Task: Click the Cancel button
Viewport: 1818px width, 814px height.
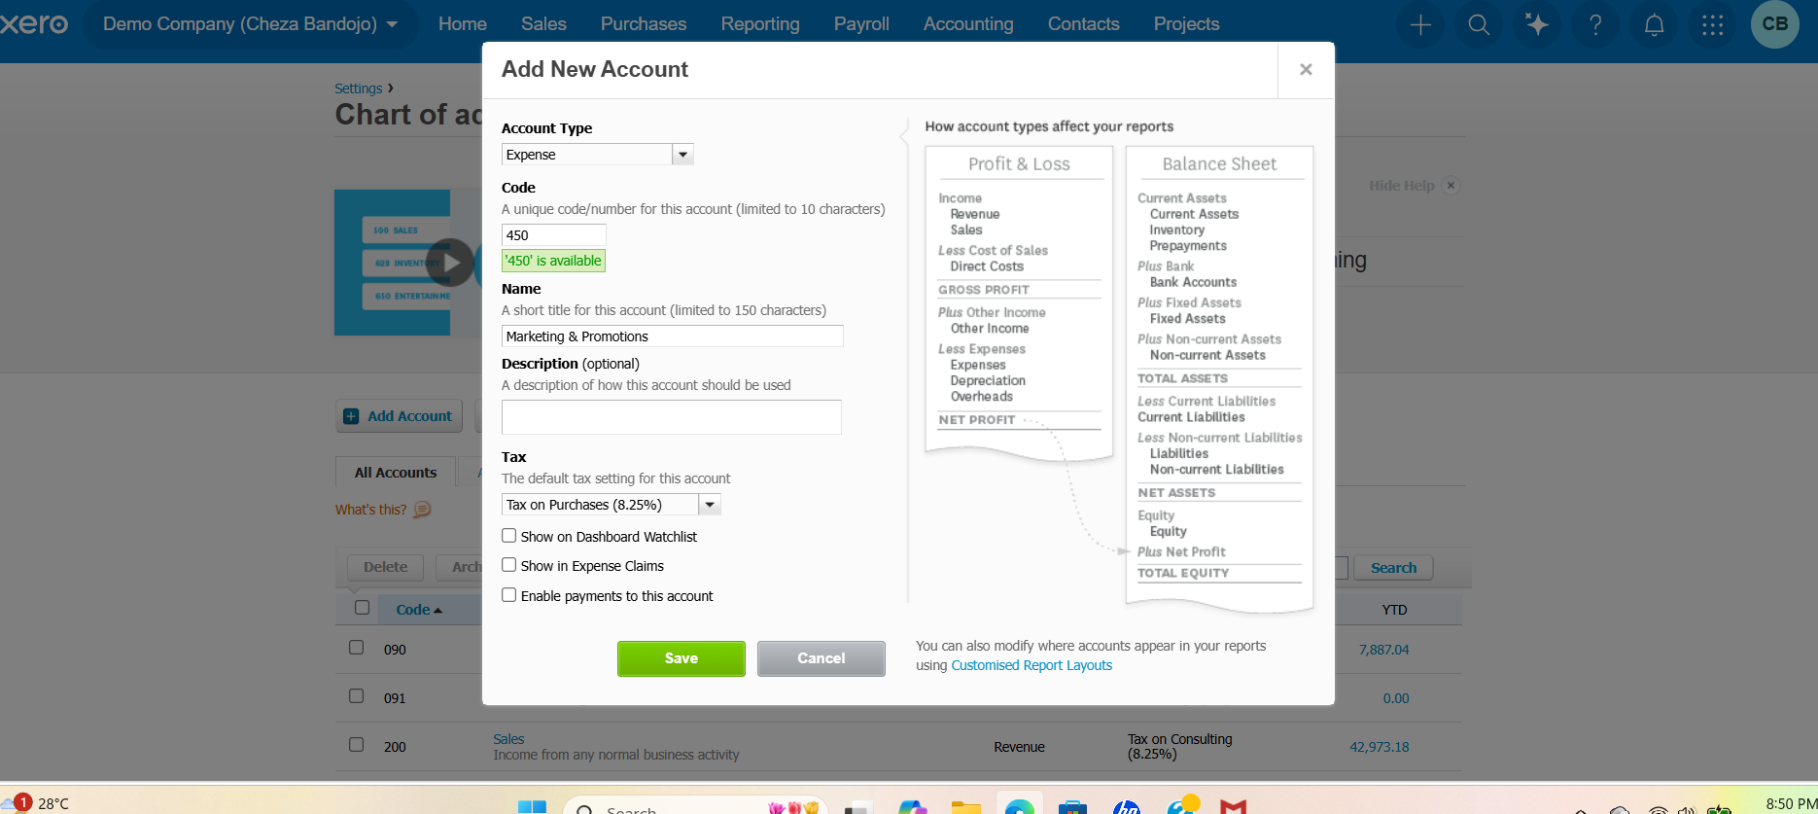Action: (822, 658)
